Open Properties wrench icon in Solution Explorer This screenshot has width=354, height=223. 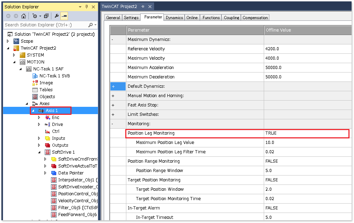[57, 16]
